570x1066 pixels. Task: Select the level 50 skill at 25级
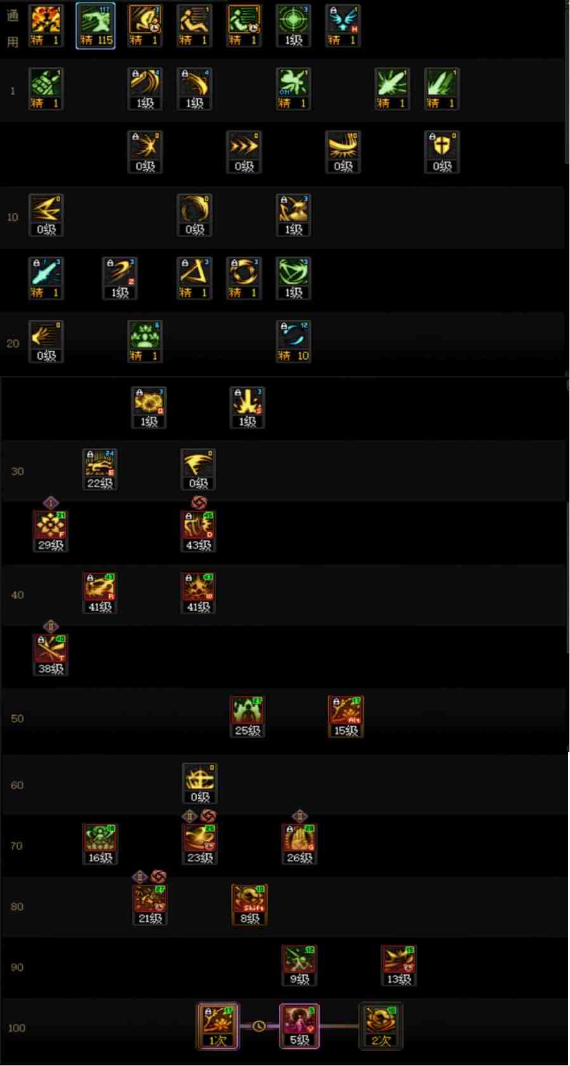pos(247,717)
